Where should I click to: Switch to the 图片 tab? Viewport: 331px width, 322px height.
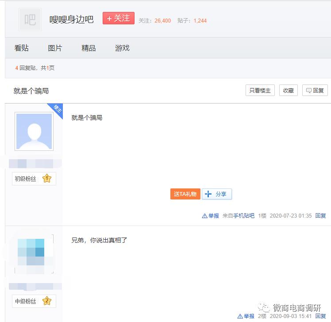(55, 48)
